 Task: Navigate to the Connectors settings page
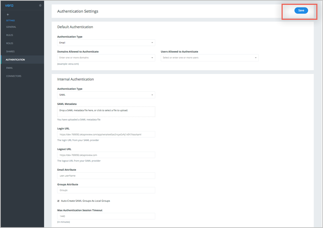[x=14, y=76]
